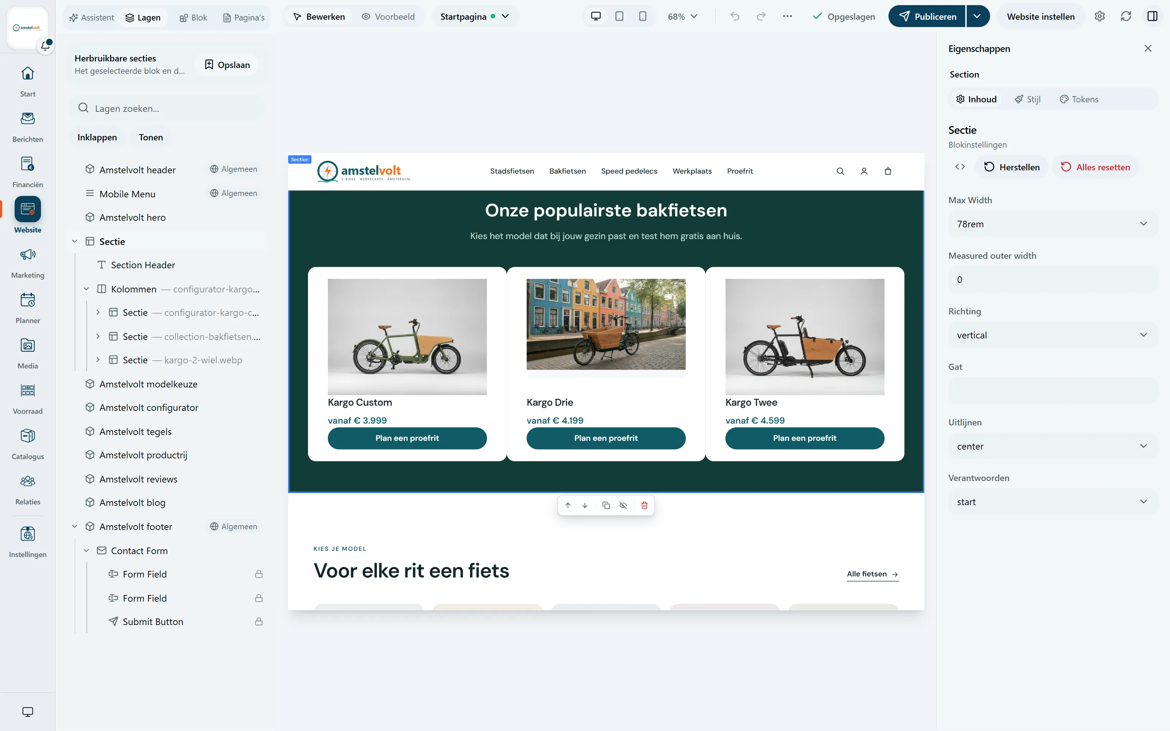
Task: Collapse the Amstelvolt footer layer
Action: click(x=75, y=526)
